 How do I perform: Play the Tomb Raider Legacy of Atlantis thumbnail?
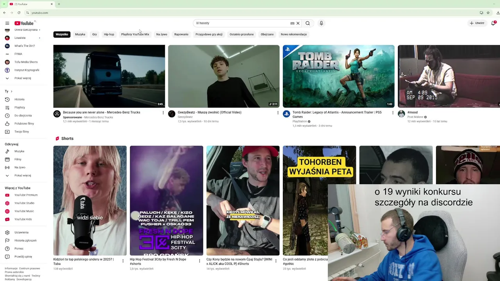339,76
